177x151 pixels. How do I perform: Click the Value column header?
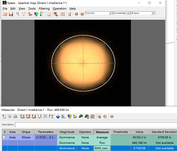pos(139,132)
